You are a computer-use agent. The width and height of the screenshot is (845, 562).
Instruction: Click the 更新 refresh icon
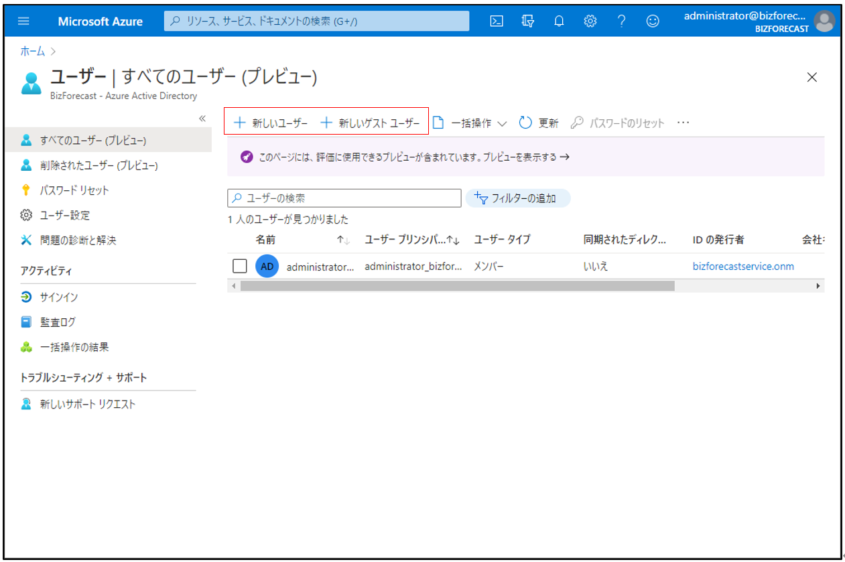(x=526, y=123)
